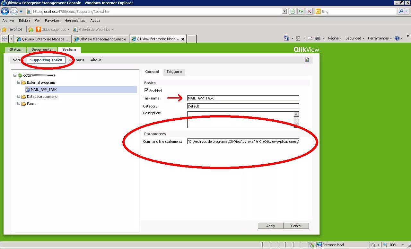Click the Compatibility View icon
Viewport: 411px width, 249px height.
293,12
